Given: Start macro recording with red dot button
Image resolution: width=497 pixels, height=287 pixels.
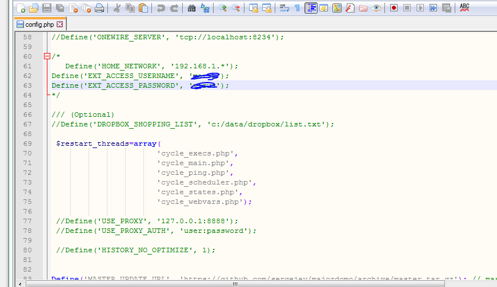Looking at the screenshot, I should [394, 8].
